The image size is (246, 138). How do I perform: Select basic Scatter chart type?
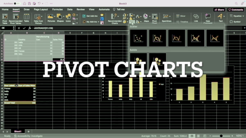tap(138, 38)
